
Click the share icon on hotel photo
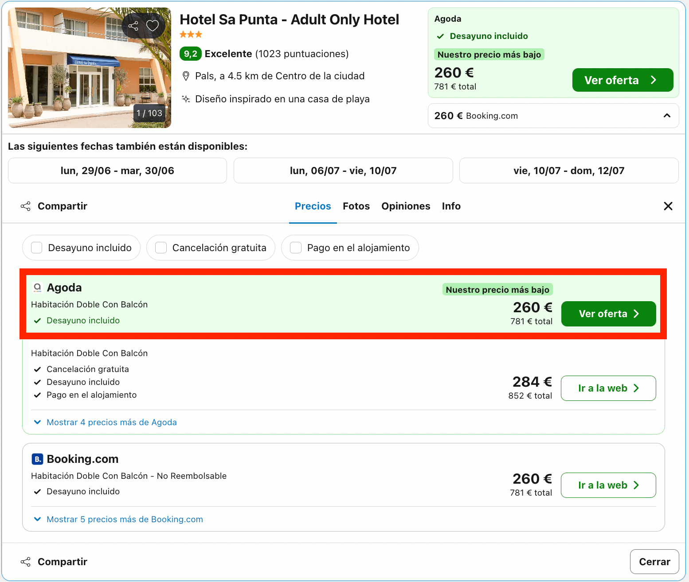click(x=133, y=26)
